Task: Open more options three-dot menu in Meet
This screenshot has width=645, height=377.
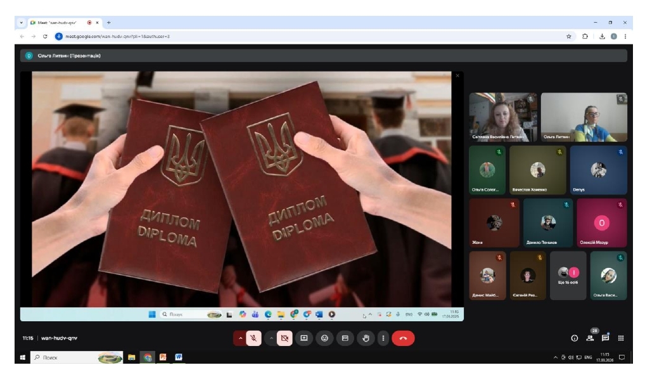Action: click(383, 338)
